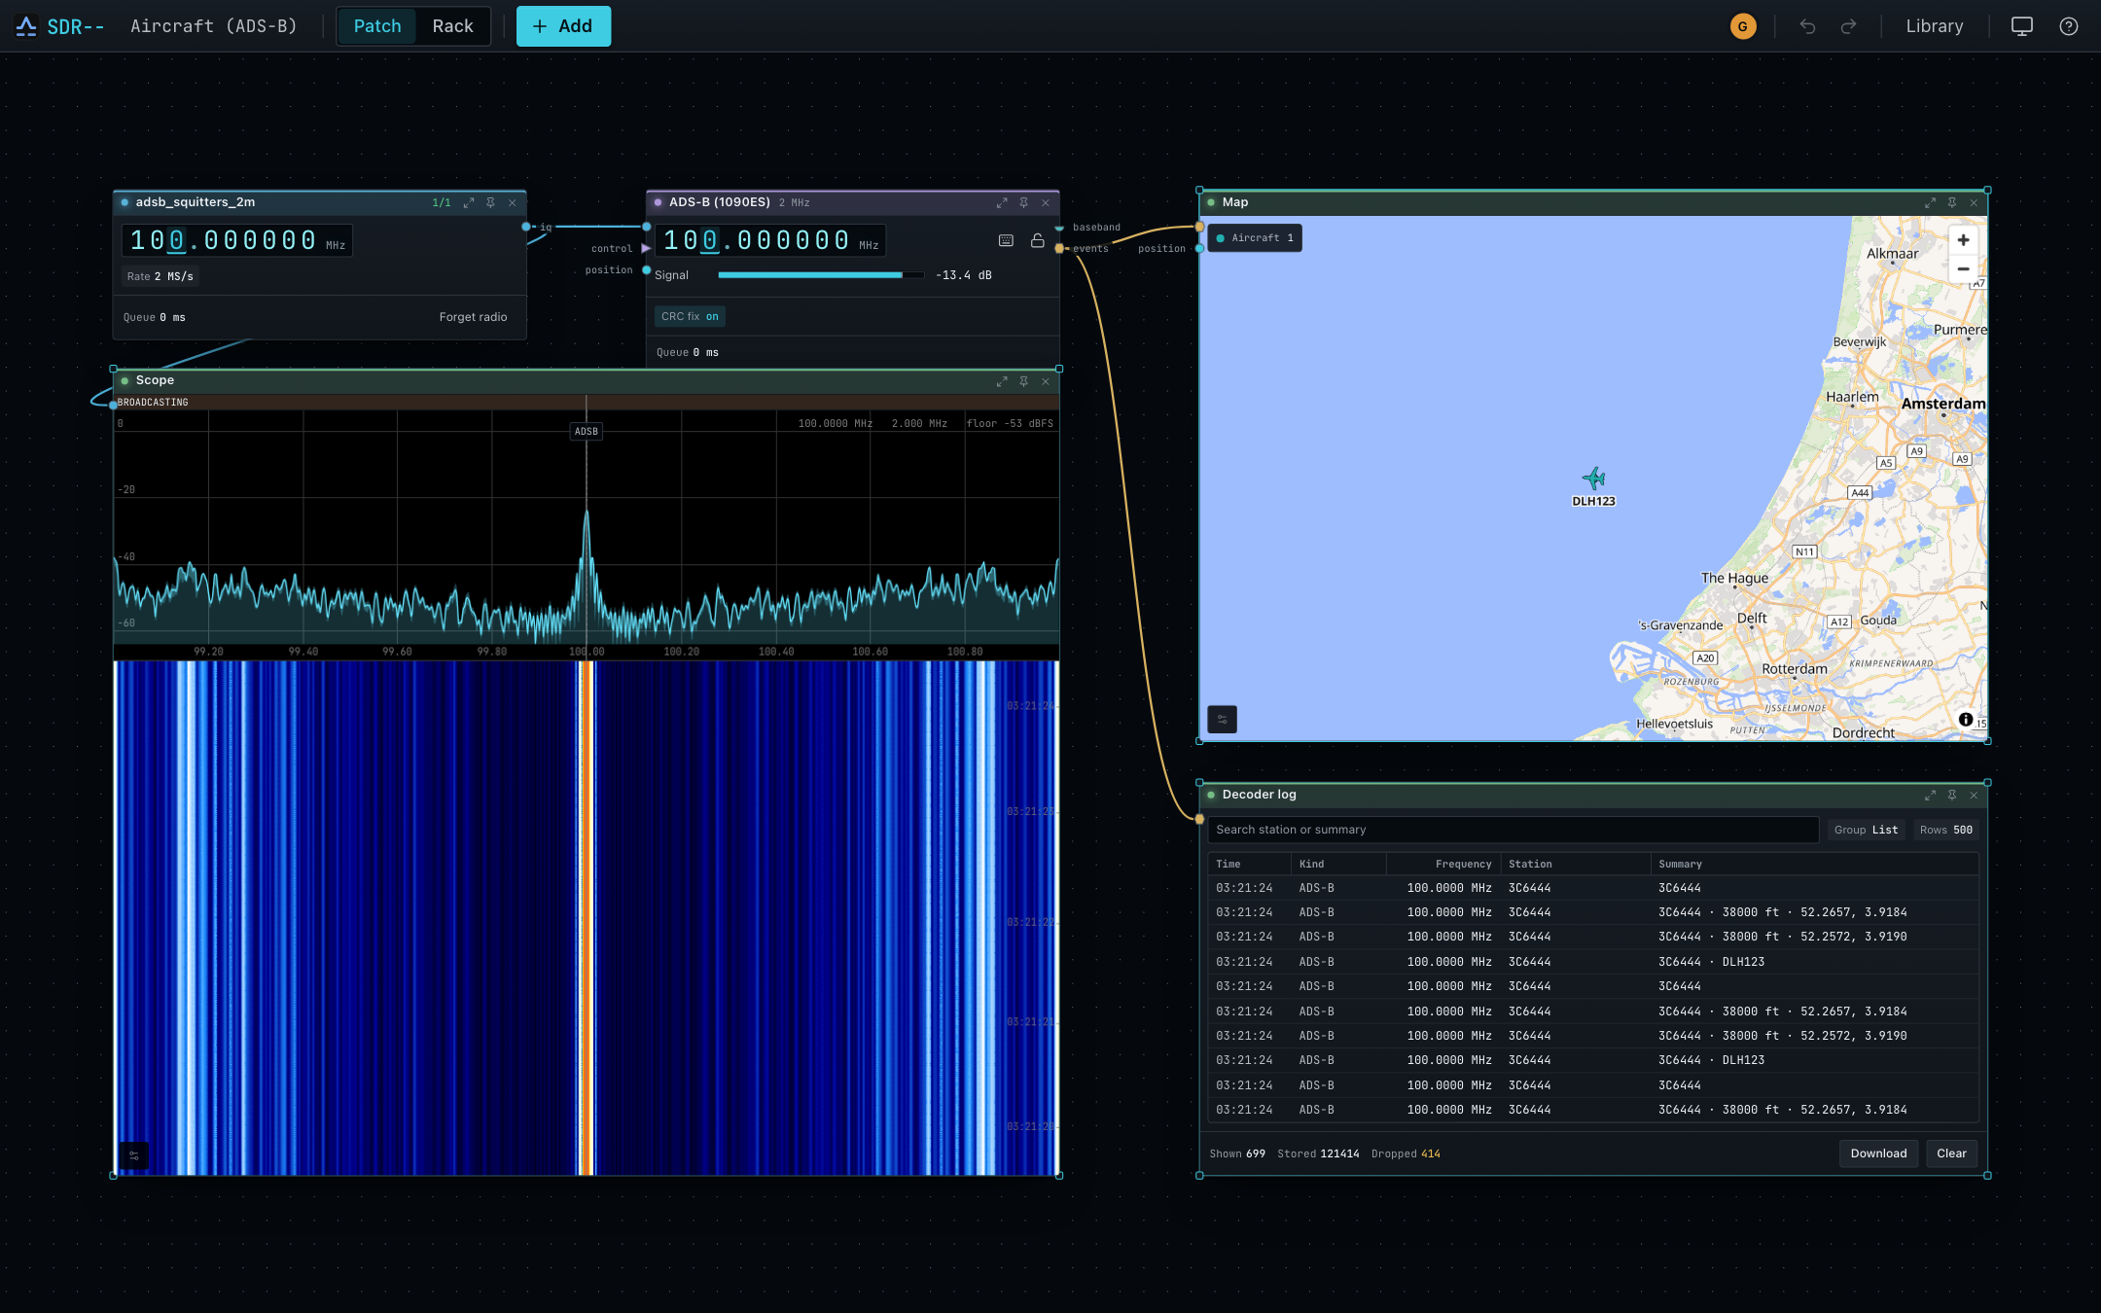Show map attribution info
Viewport: 2101px width, 1313px height.
click(x=1966, y=720)
